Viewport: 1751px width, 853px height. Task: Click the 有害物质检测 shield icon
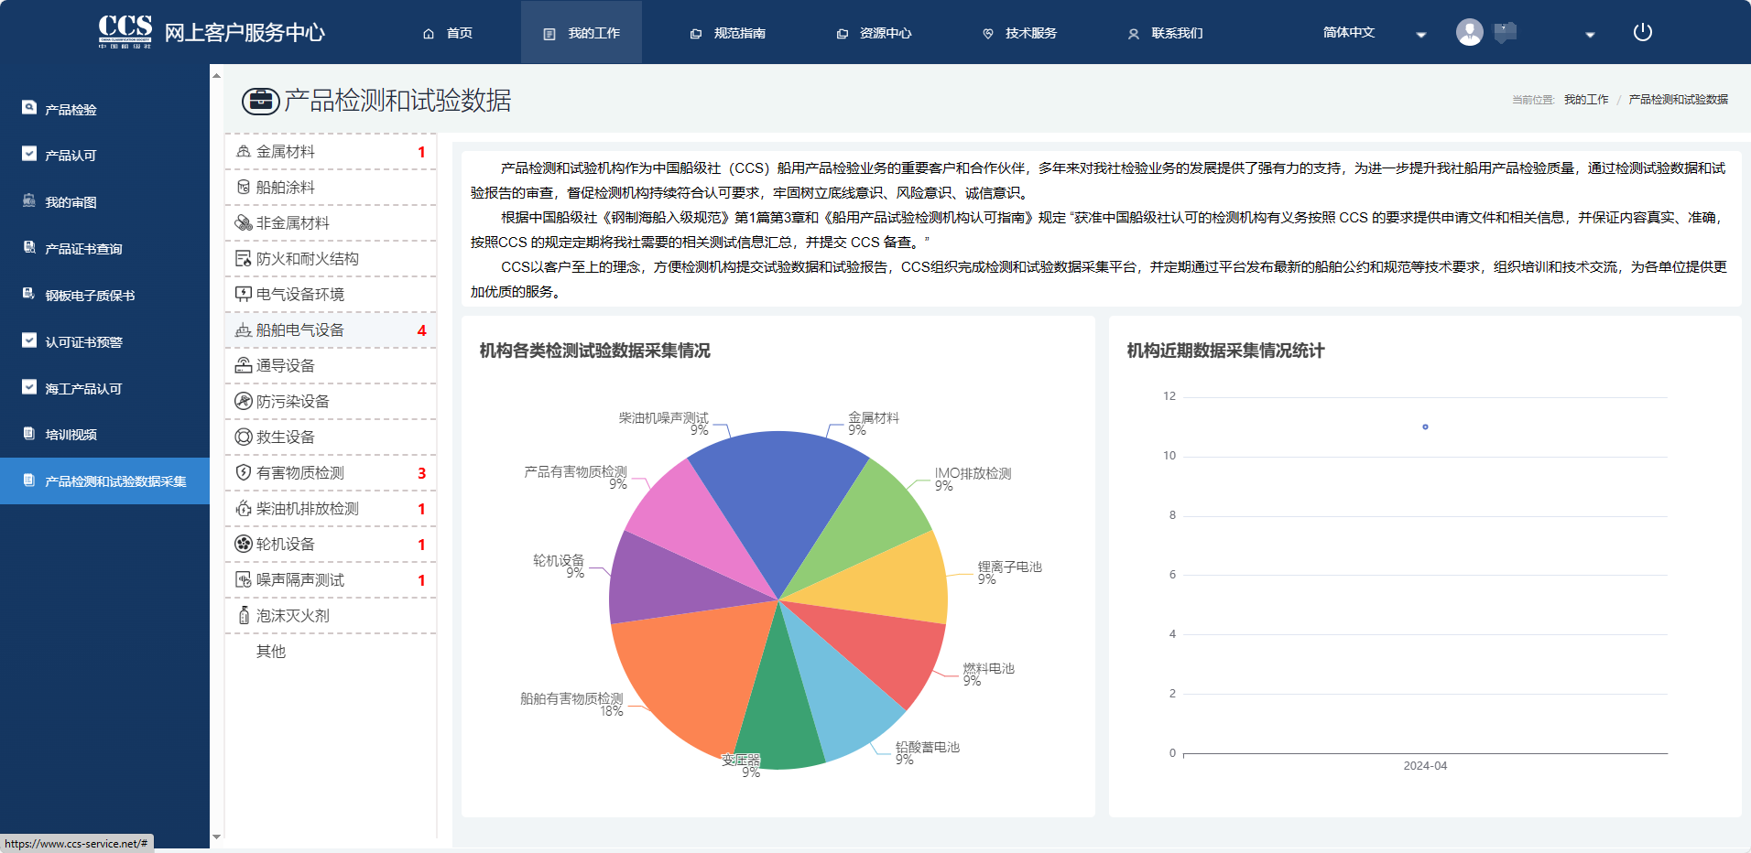(244, 473)
